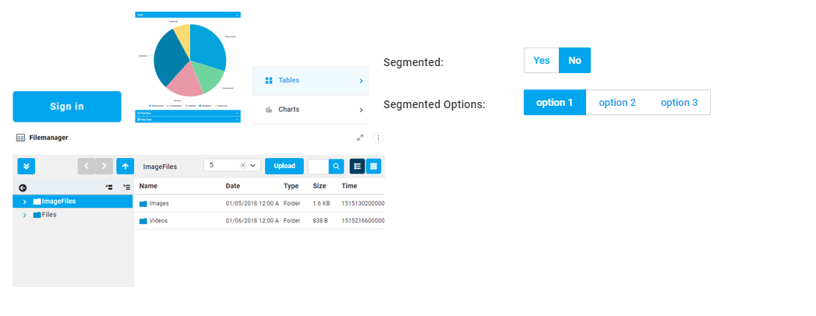816x316 pixels.
Task: Click the Sign in button
Action: pyautogui.click(x=67, y=107)
